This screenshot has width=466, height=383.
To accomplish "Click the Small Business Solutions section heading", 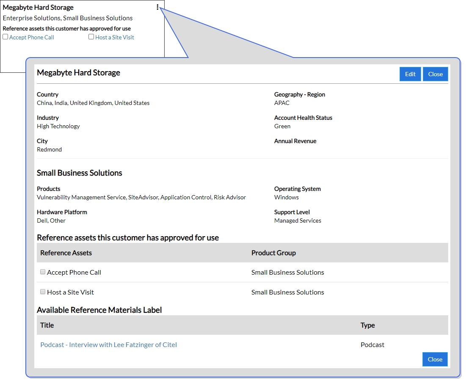I will (79, 173).
